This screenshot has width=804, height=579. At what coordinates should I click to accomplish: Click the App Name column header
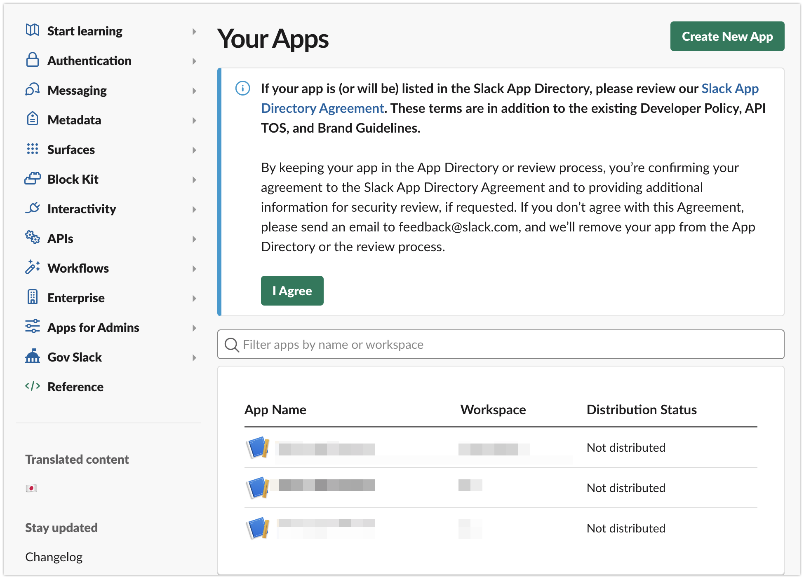point(275,410)
